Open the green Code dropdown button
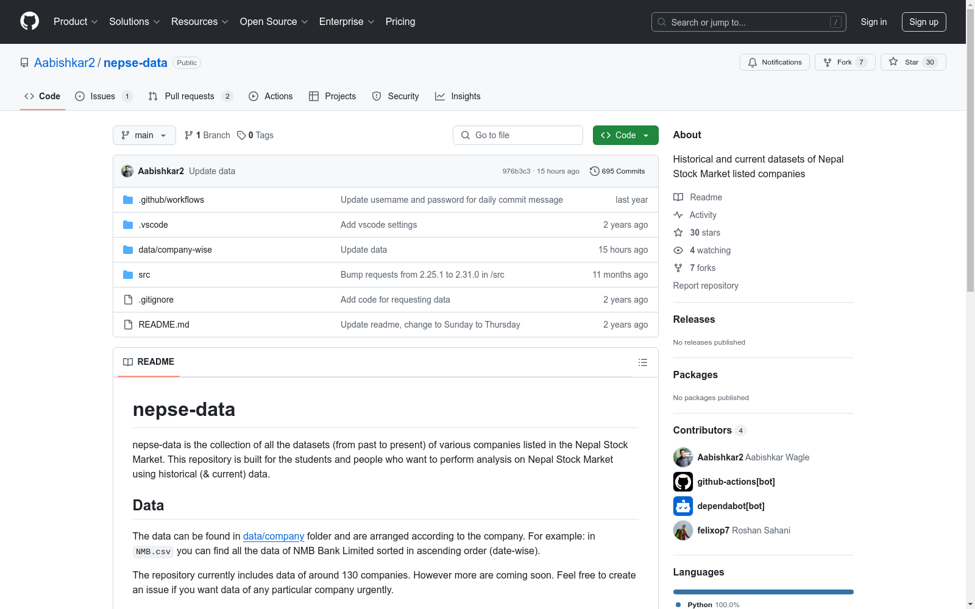Image resolution: width=975 pixels, height=609 pixels. click(x=625, y=135)
